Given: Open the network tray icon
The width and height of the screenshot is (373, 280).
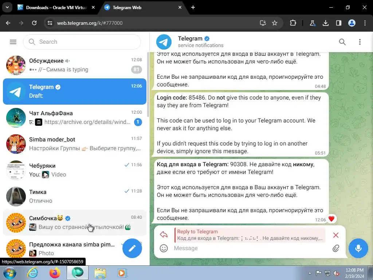Looking at the screenshot, I should [327, 273].
